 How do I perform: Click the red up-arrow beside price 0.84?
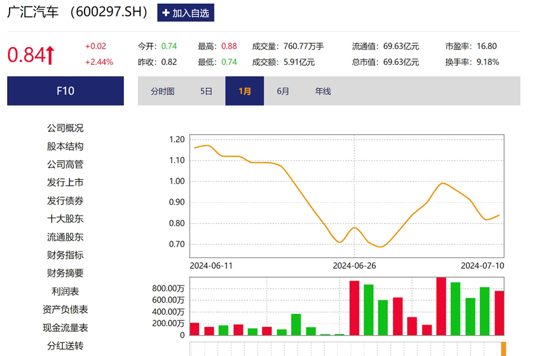(50, 55)
